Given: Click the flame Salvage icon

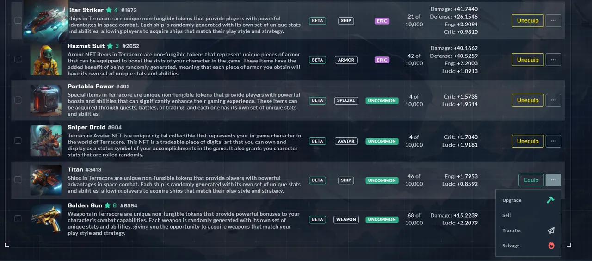Looking at the screenshot, I should pos(551,246).
